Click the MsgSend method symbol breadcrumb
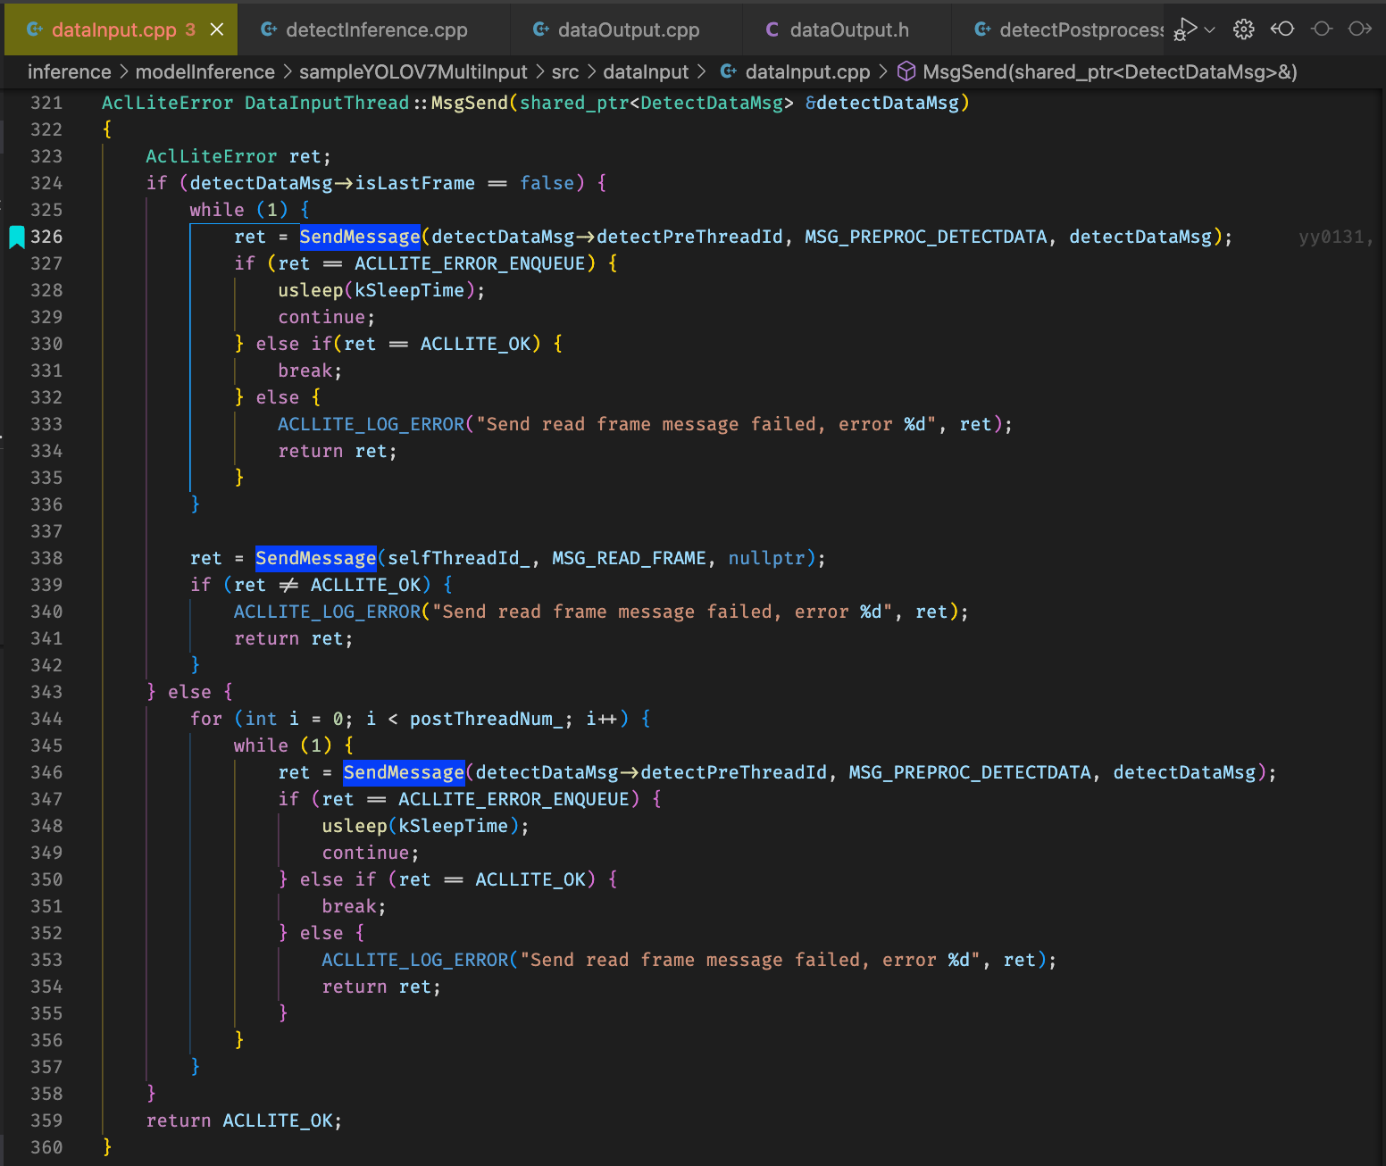This screenshot has width=1386, height=1166. [x=1110, y=72]
